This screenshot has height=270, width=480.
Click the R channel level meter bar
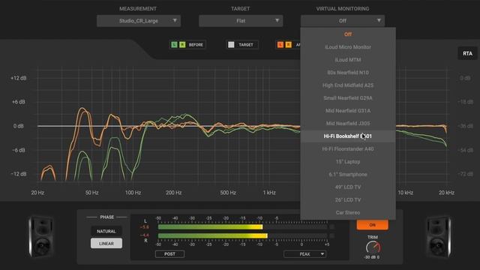pos(242,235)
